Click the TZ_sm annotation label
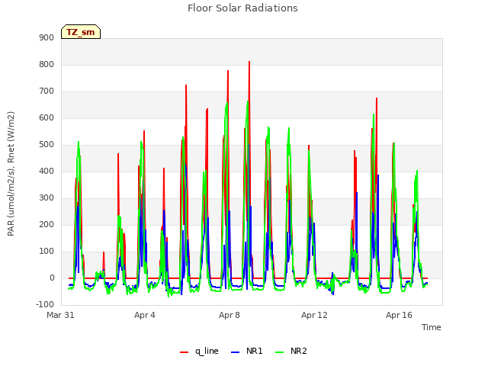This screenshot has width=488, height=366. pos(81,32)
